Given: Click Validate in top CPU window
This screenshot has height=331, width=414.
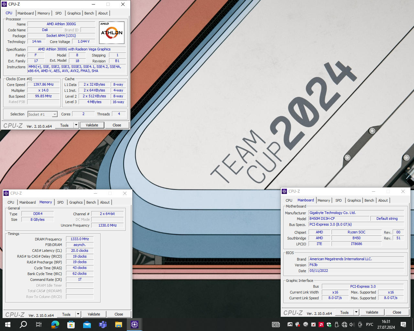Looking at the screenshot, I should point(92,125).
